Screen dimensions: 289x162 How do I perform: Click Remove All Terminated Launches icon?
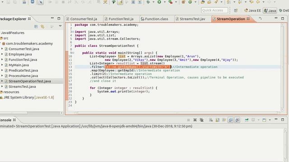(x=201, y=120)
